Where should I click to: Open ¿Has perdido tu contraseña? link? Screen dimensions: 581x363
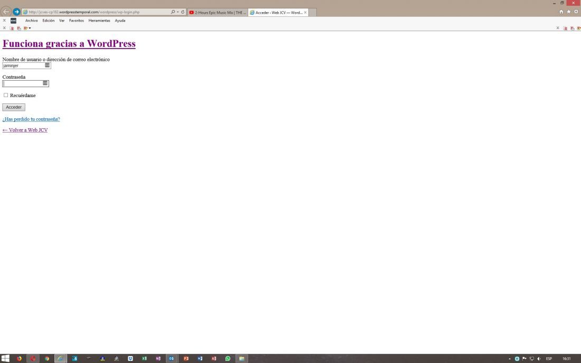tap(31, 119)
